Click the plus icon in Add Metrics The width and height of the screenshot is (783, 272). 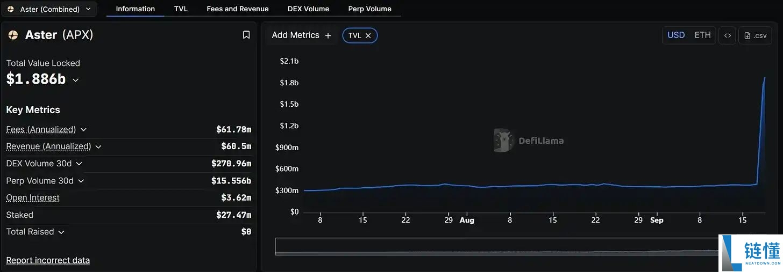pyautogui.click(x=328, y=35)
